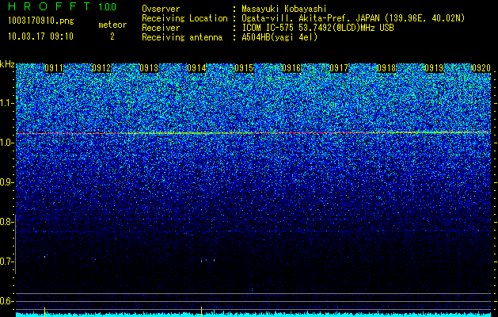Viewport: 498px width, 317px height.
Task: Click the 0.9 frequency axis label
Action: [x=6, y=182]
